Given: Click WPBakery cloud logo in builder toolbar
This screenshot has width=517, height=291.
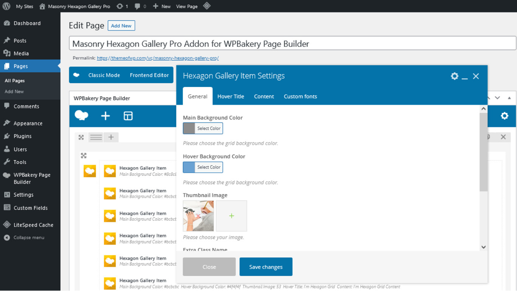Looking at the screenshot, I should (x=82, y=116).
